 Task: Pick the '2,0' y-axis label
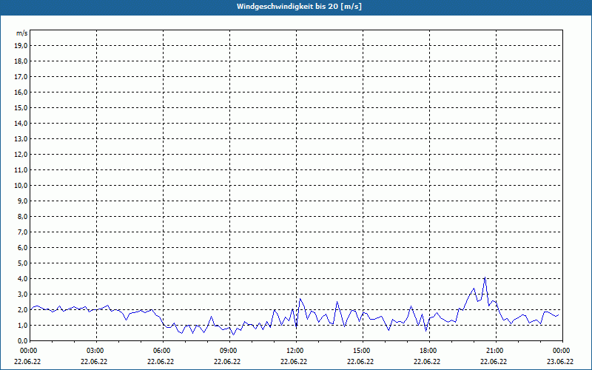(x=22, y=309)
